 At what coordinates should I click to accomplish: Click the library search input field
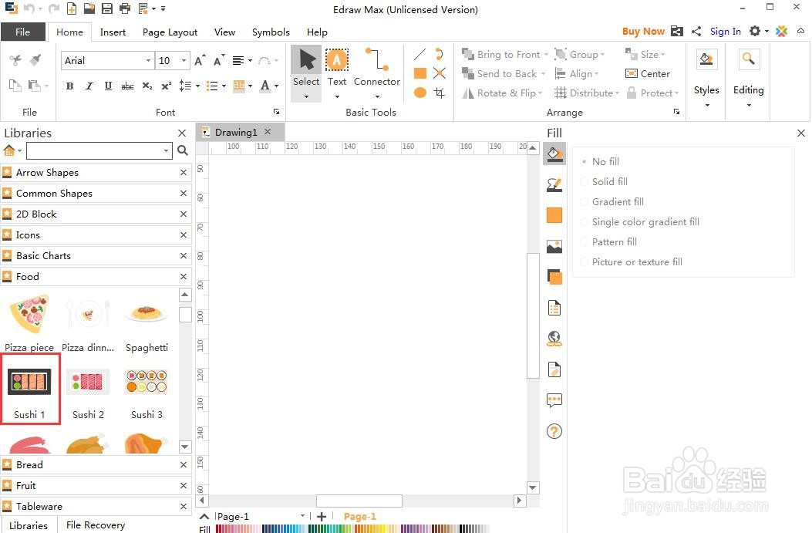(94, 150)
